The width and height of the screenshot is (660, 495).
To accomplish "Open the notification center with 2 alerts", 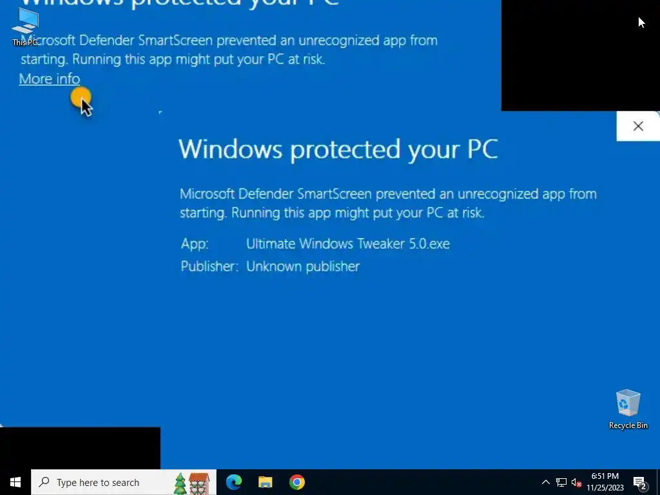I will click(x=640, y=483).
